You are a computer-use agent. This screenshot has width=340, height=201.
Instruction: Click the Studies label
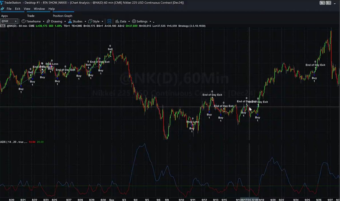click(77, 21)
